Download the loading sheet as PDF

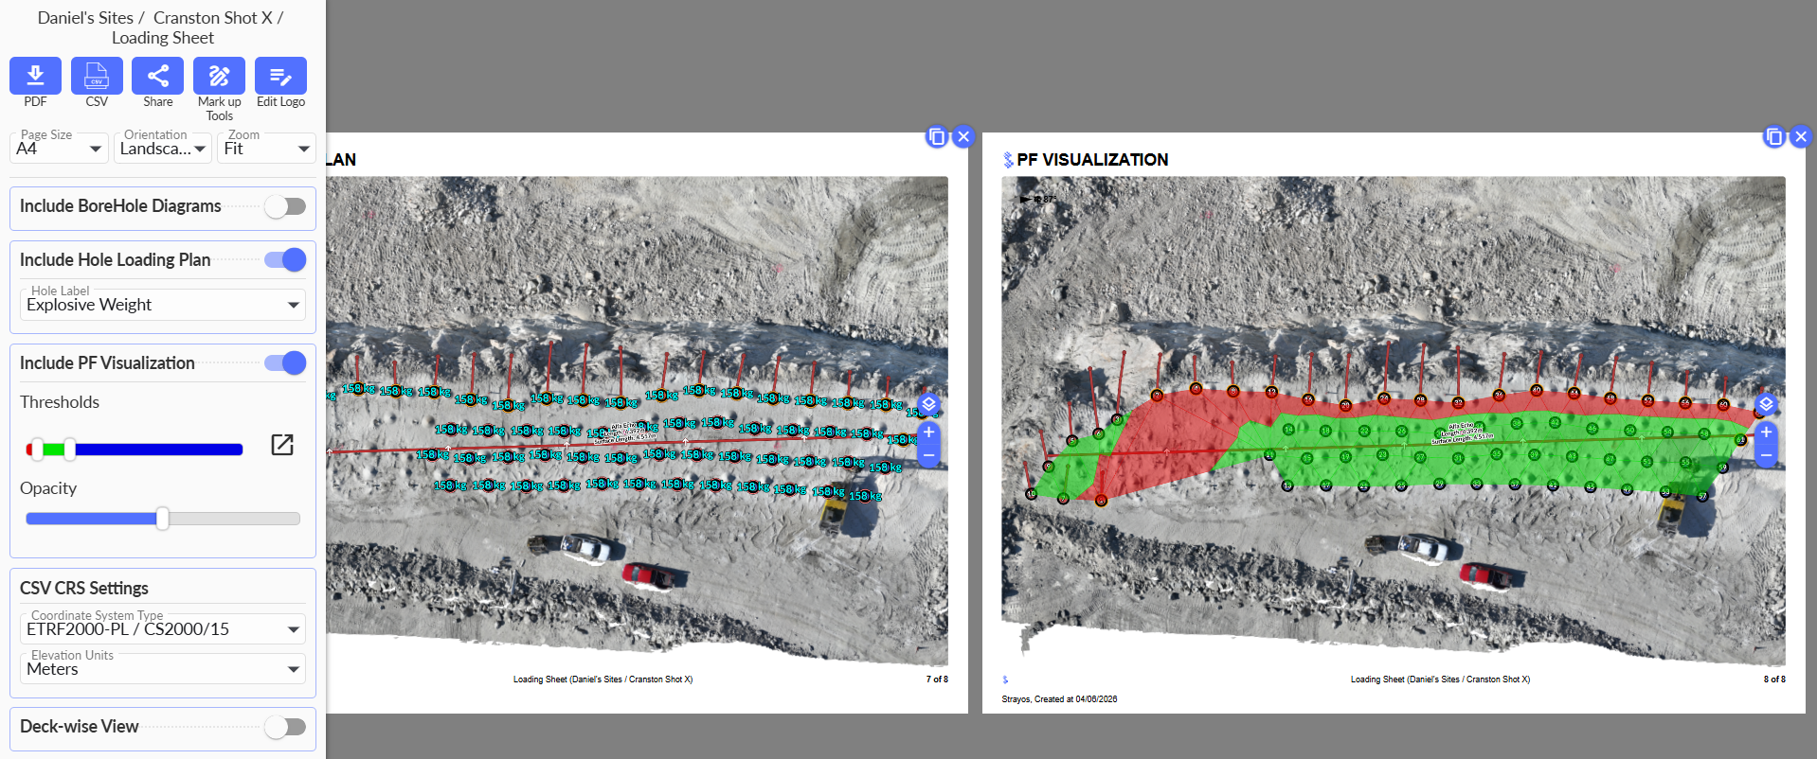tap(35, 76)
